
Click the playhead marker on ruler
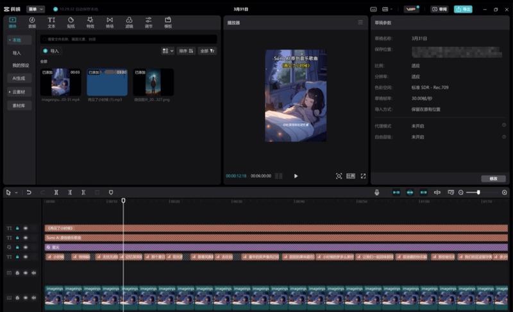[123, 200]
